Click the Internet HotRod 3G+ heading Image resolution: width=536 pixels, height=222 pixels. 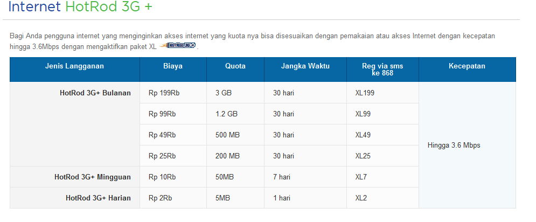tap(80, 7)
